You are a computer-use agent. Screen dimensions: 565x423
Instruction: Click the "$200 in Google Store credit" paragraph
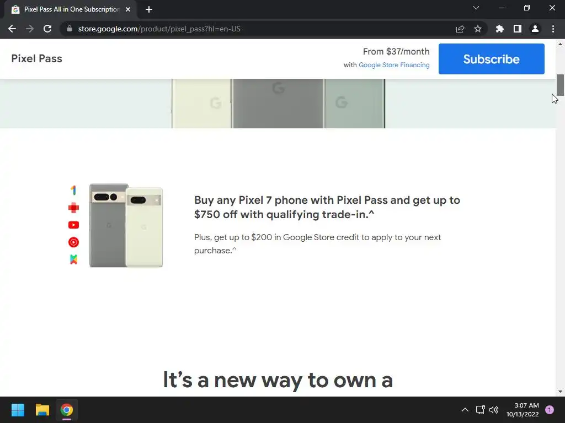tap(317, 244)
